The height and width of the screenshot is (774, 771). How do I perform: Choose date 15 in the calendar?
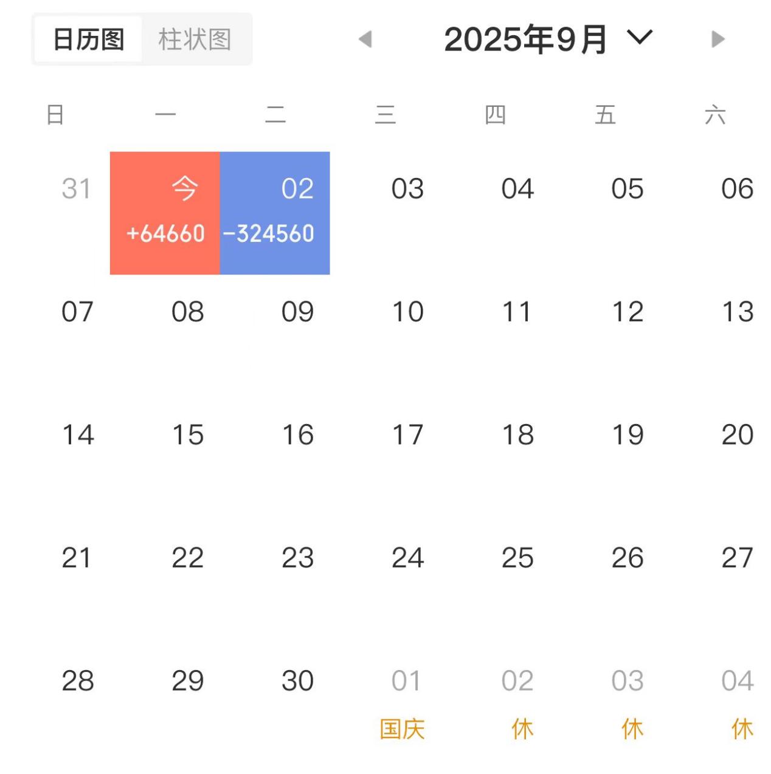[x=188, y=435]
